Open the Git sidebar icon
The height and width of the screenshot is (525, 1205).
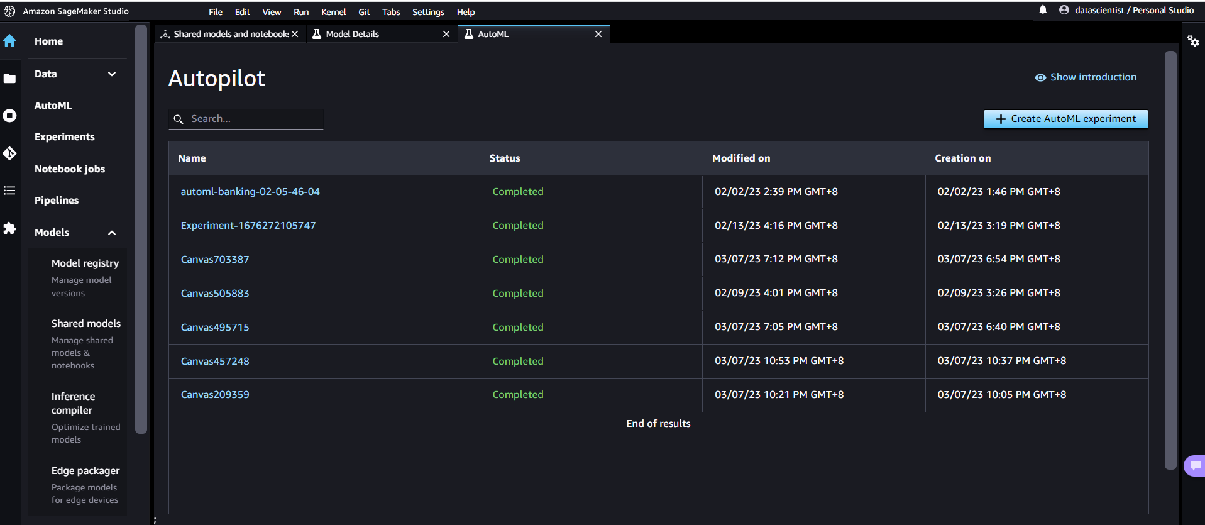tap(9, 153)
